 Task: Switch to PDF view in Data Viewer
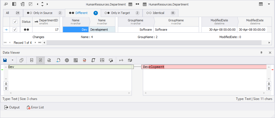(x=85, y=60)
